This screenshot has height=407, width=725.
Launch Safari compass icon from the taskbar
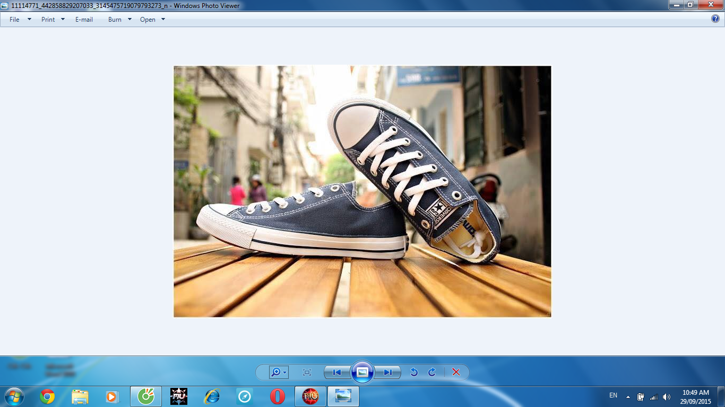coord(245,396)
